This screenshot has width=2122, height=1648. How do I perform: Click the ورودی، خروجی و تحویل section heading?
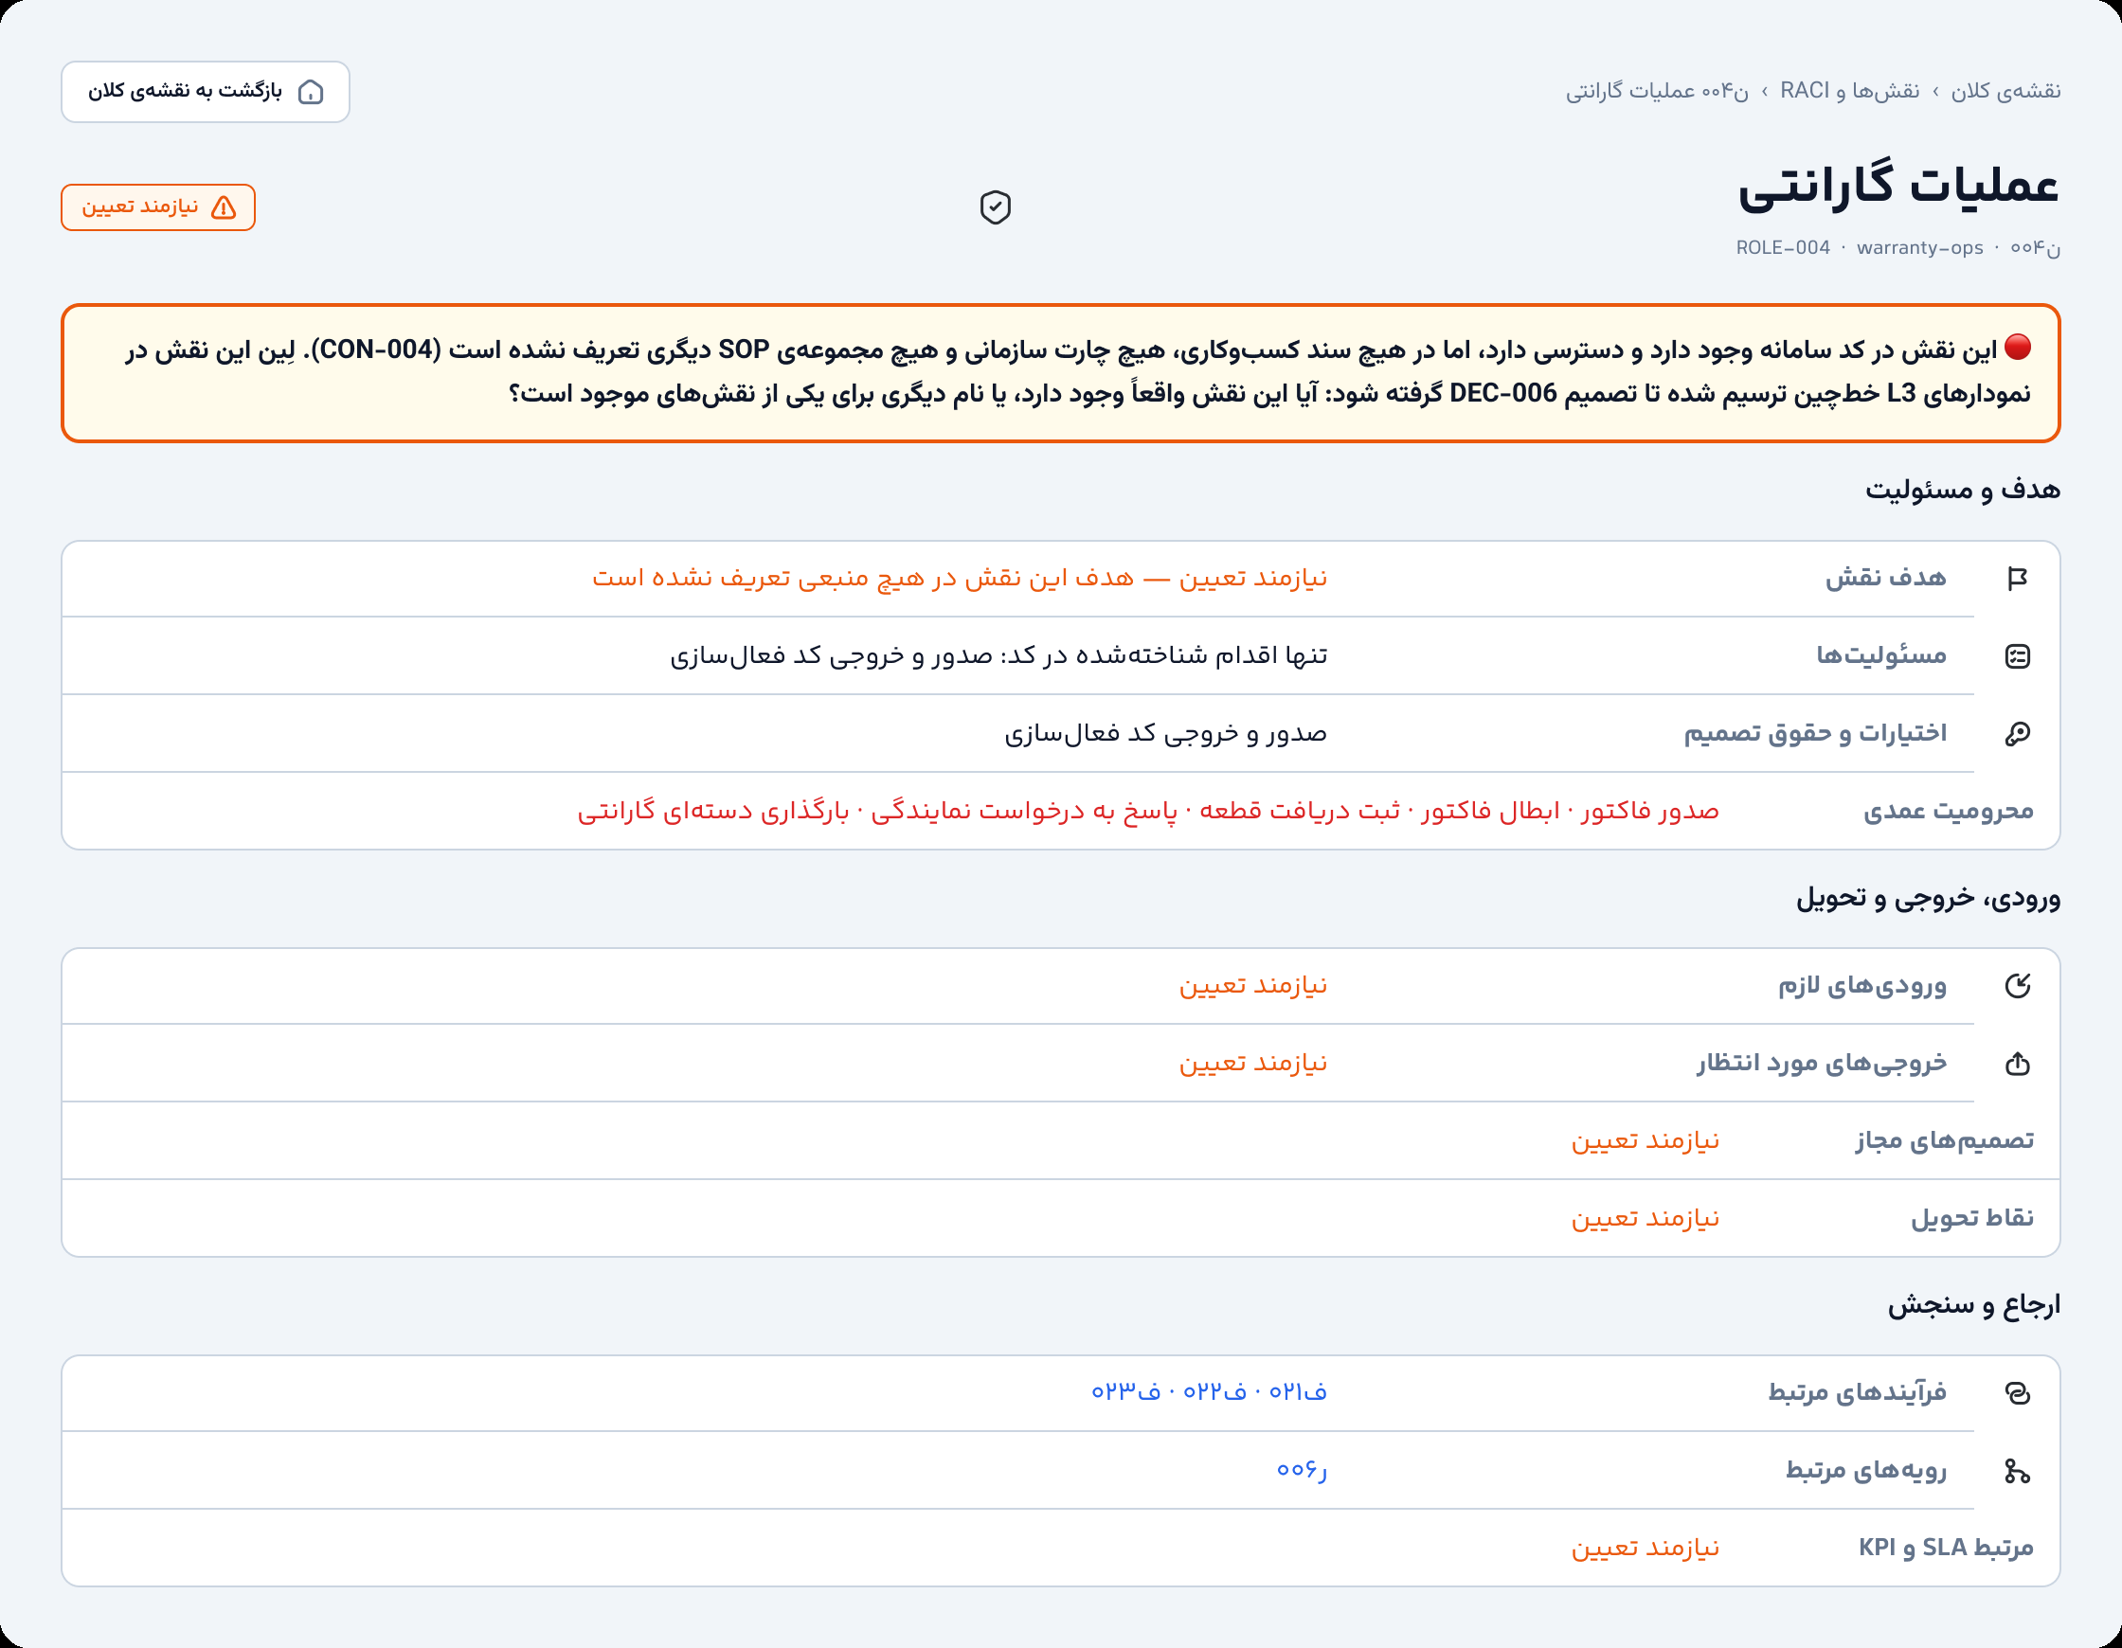[1928, 897]
